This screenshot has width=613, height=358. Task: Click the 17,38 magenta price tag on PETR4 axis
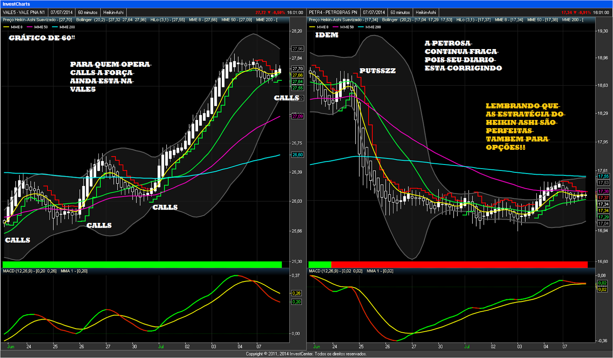coord(603,191)
